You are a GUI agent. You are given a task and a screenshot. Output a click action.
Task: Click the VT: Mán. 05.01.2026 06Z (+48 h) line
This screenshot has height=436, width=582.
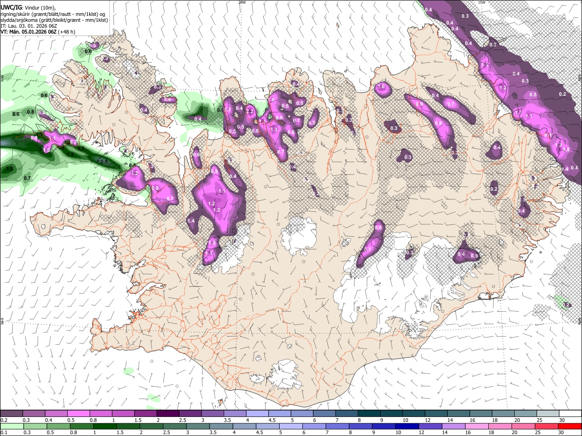pyautogui.click(x=38, y=32)
